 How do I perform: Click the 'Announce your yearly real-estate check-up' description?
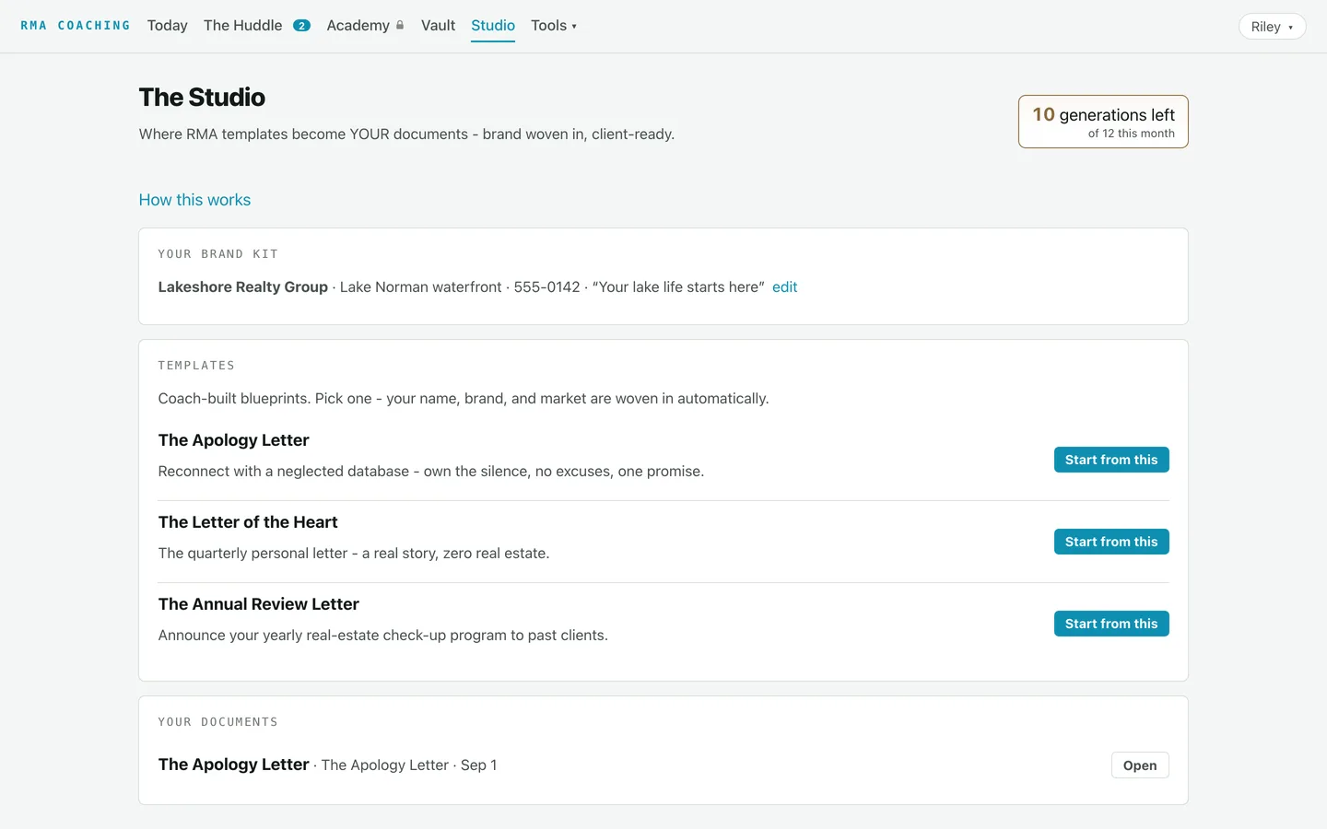[x=383, y=636]
